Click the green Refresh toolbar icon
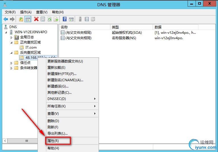218x152 pixels. (49, 19)
